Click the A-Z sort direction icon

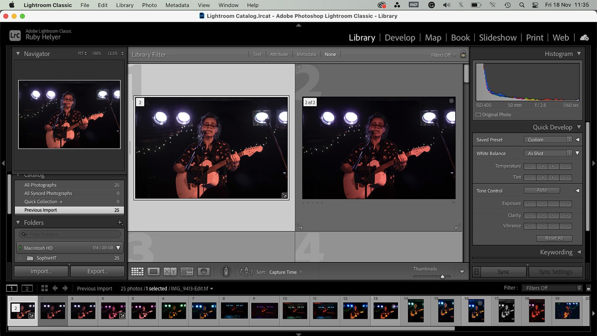click(246, 272)
